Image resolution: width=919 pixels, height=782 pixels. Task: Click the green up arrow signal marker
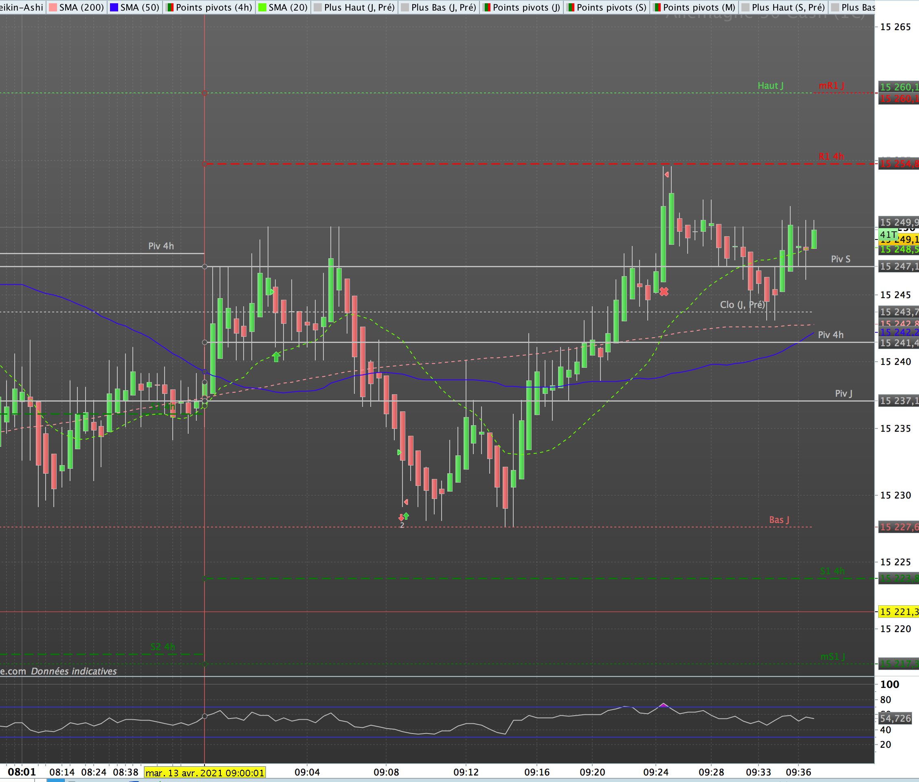[276, 356]
